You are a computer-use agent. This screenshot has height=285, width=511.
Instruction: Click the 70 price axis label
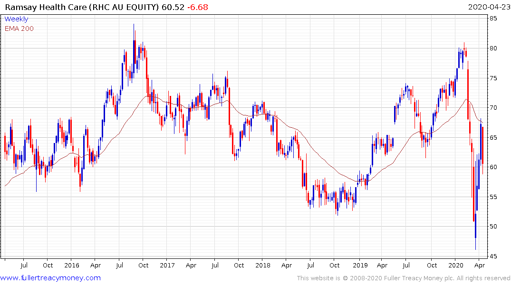pos(493,108)
